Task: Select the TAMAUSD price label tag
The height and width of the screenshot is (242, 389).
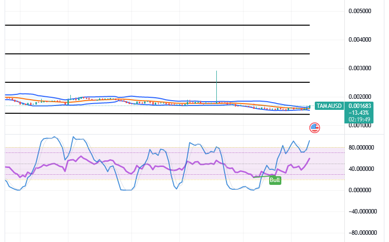Action: point(329,106)
